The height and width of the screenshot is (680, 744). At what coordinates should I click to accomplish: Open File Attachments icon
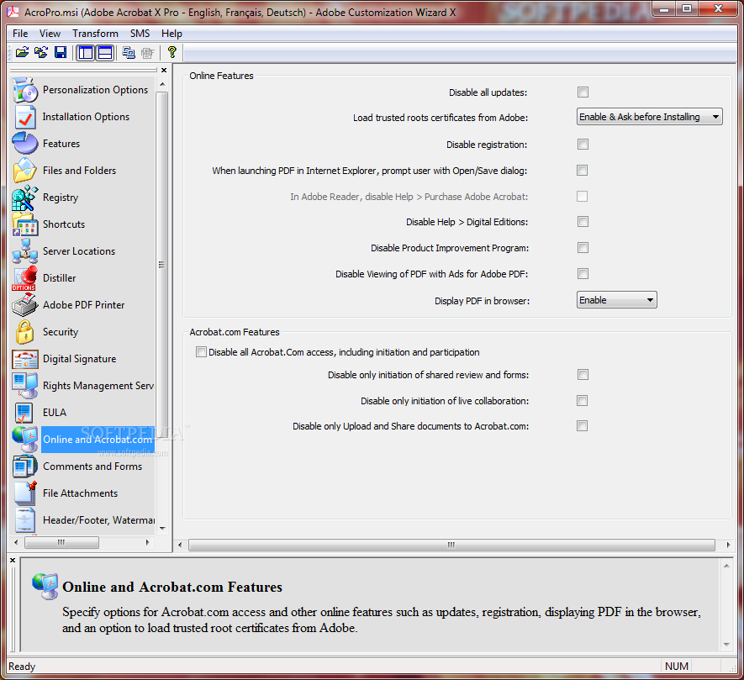25,493
